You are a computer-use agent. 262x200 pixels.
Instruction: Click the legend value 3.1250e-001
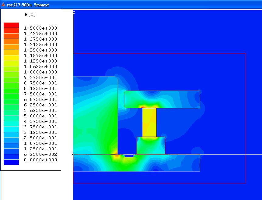(x=40, y=132)
